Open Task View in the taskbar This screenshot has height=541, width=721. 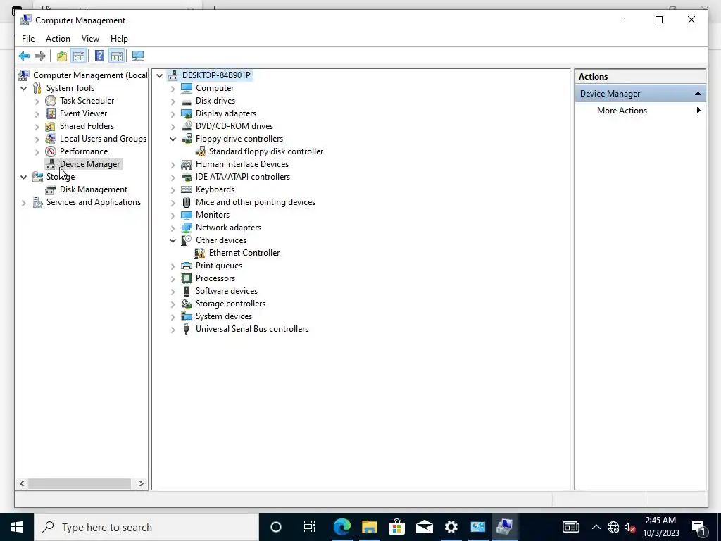(x=310, y=527)
